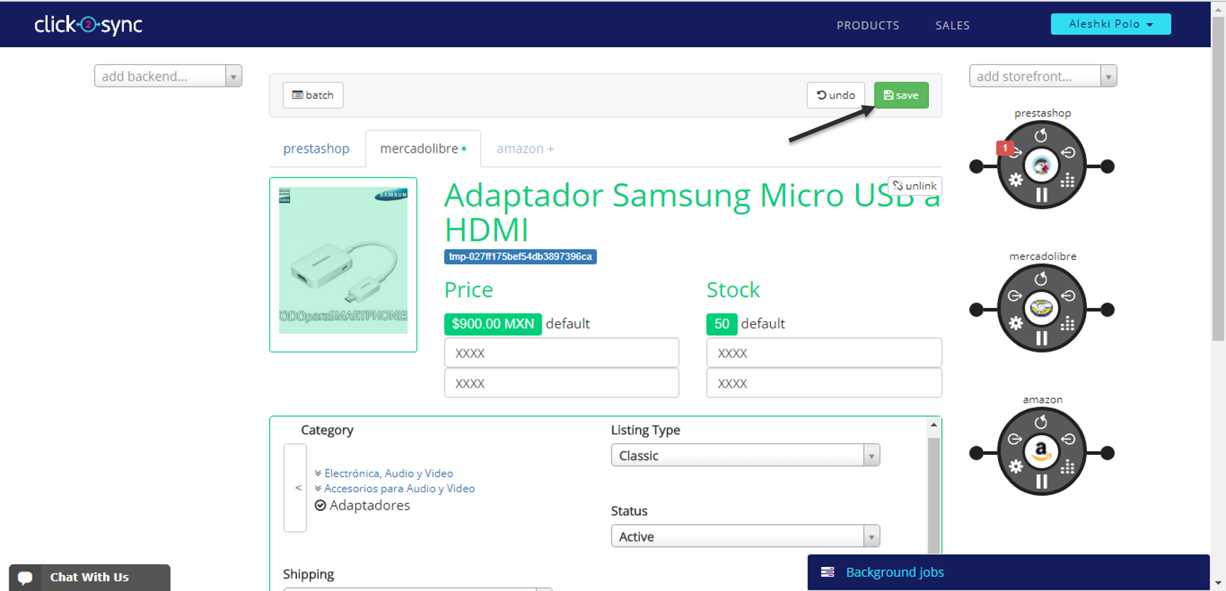Screen dimensions: 1226x591
Task: Go to SALES menu
Action: pyautogui.click(x=952, y=25)
